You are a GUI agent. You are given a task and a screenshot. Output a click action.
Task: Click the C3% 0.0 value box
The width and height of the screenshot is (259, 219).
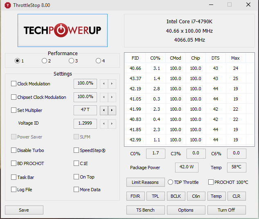[196, 154]
